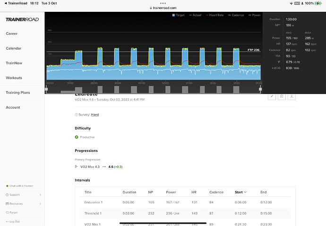Tap the lock icon in address bar

point(151,8)
